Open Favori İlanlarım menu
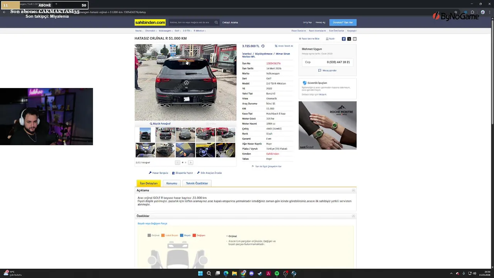The image size is (494, 278). [299, 31]
